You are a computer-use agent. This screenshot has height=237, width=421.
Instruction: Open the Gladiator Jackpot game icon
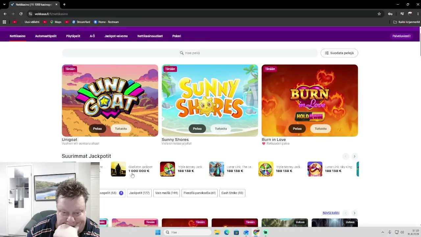pyautogui.click(x=118, y=169)
